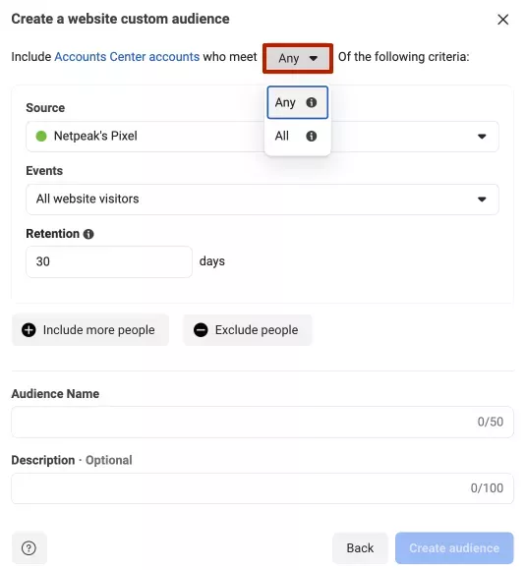Open the Events All website visitors dropdown
Viewport: 525px width, 570px height.
click(x=262, y=199)
